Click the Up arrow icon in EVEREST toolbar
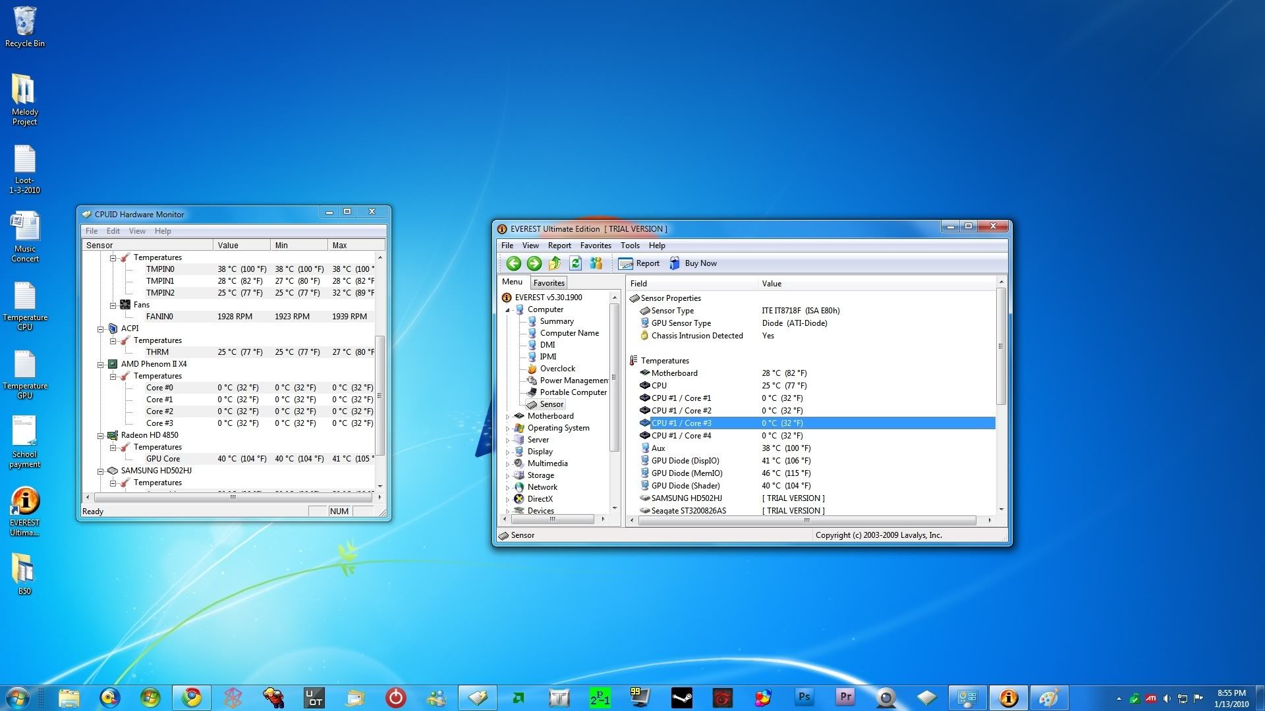 (555, 263)
